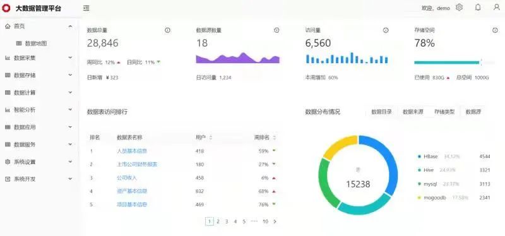The image size is (505, 236).
Task: Switch to the 数据目录 tab
Action: coord(382,112)
